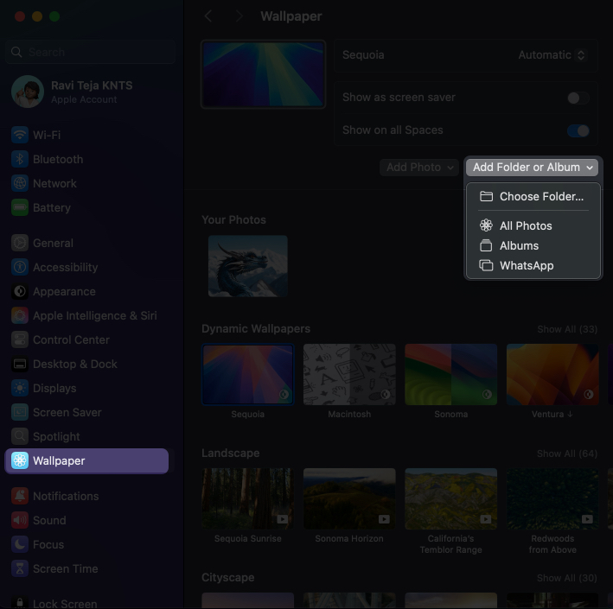
Task: Open General settings gear icon
Action: (x=20, y=243)
